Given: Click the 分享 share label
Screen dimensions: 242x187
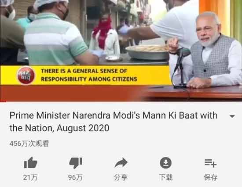Looking at the screenshot, I should coord(121,177).
